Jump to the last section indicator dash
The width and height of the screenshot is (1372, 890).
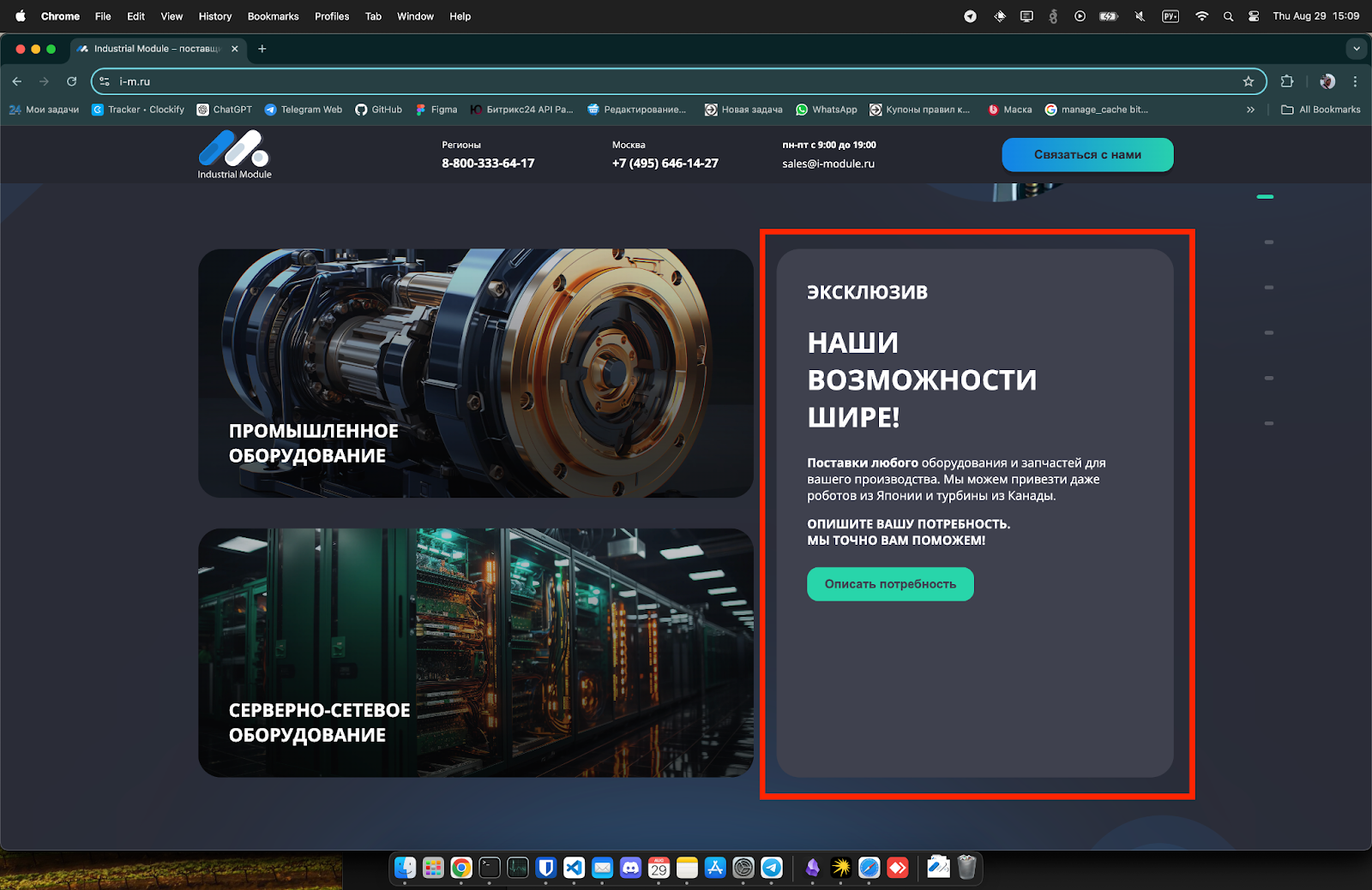click(1269, 423)
